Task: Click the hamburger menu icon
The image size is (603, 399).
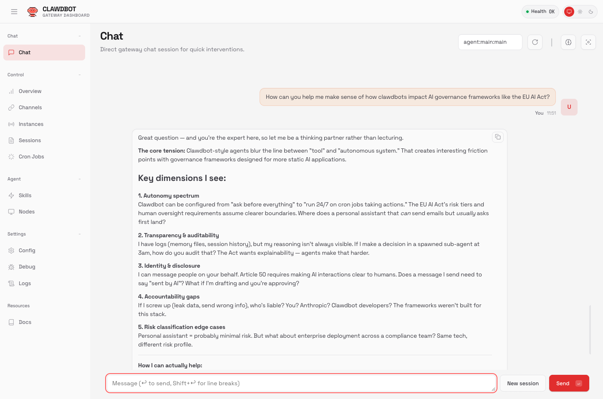Action: (x=14, y=12)
